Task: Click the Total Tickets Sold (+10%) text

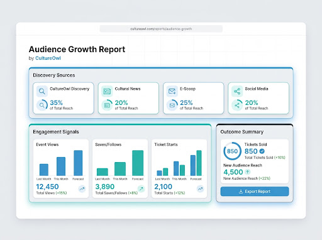Action: [x=265, y=158]
